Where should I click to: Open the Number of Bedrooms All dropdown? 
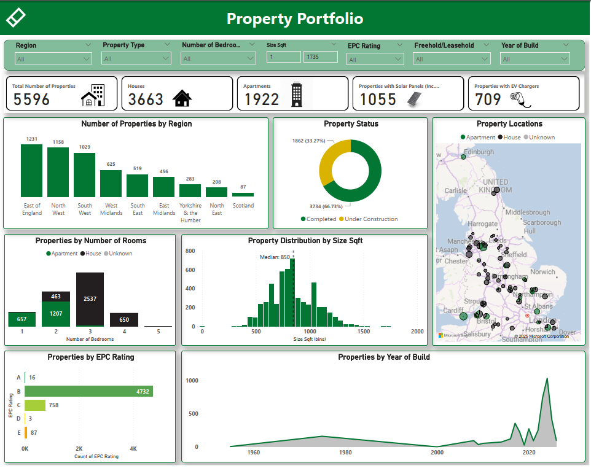pos(218,58)
